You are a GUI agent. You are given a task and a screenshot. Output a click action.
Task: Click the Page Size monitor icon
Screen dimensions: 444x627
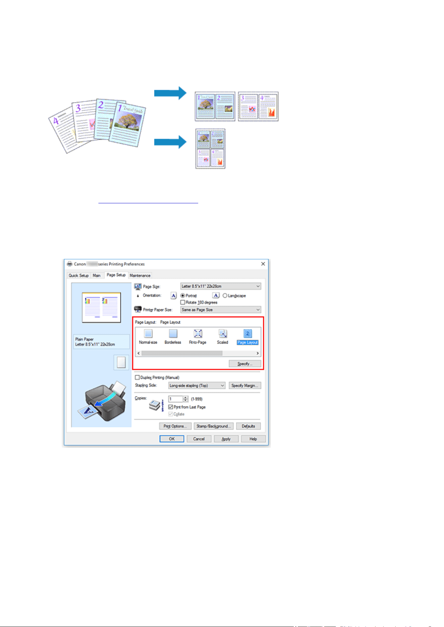coord(138,286)
